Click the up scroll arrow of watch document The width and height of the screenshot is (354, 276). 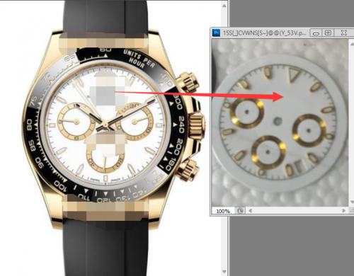click(224, 6)
